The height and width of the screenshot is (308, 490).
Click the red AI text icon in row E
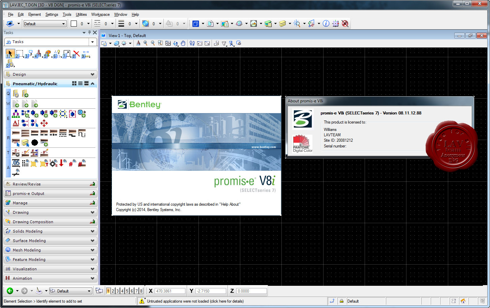(16, 123)
